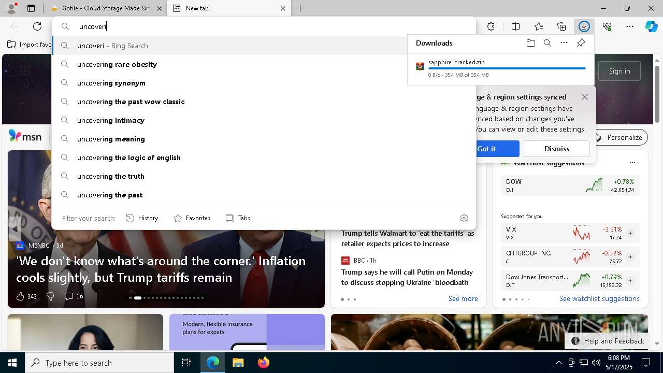Open Trump call Putin Monday article
The width and height of the screenshot is (663, 373).
tap(407, 277)
